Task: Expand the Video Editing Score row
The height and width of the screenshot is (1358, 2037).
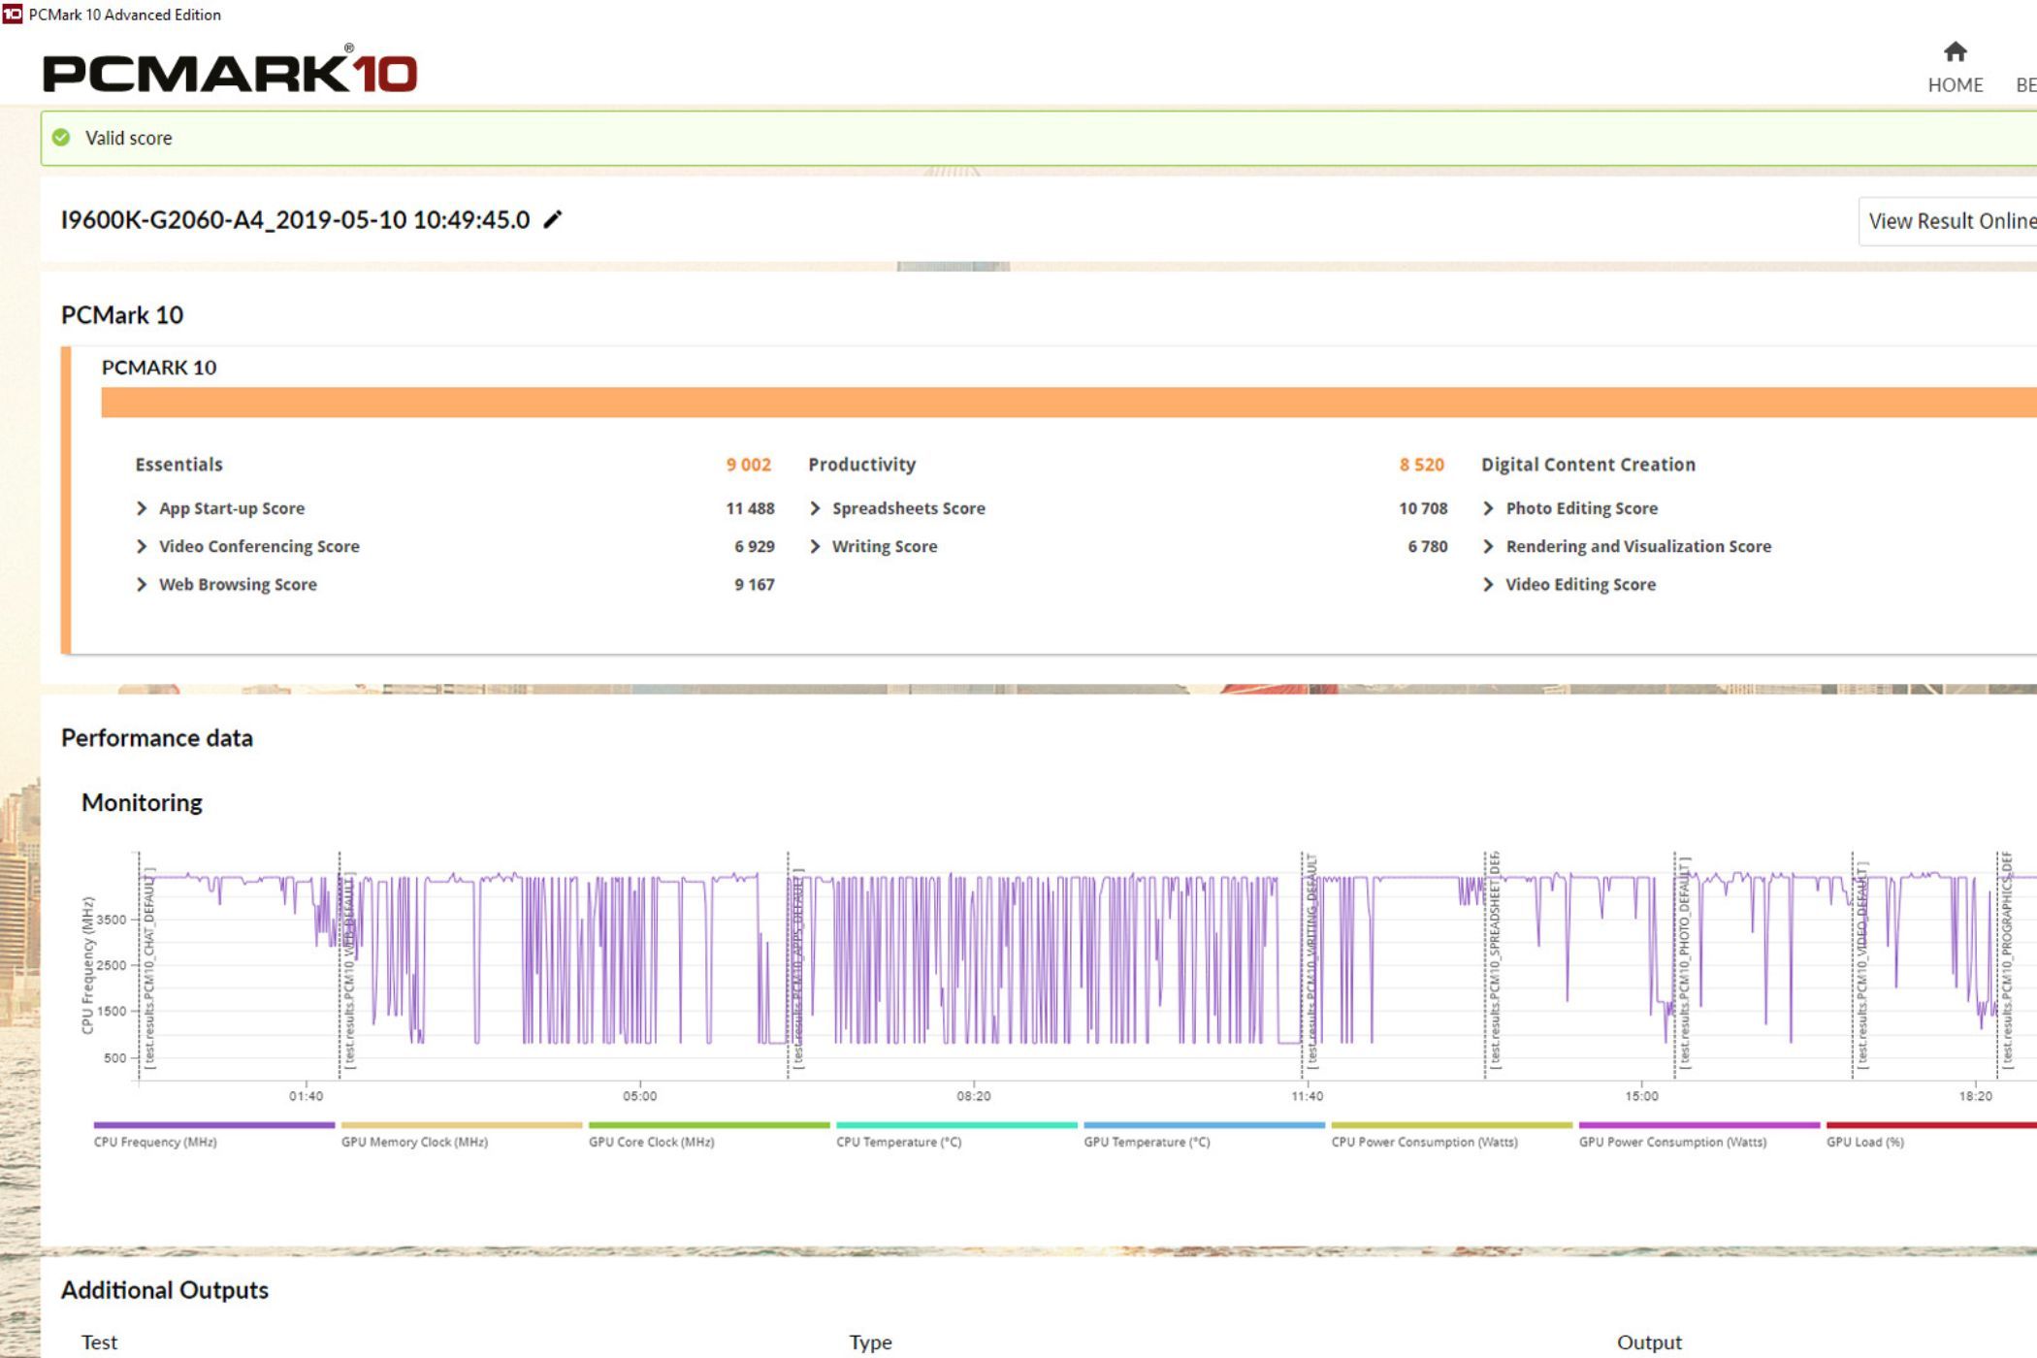Action: [1488, 584]
